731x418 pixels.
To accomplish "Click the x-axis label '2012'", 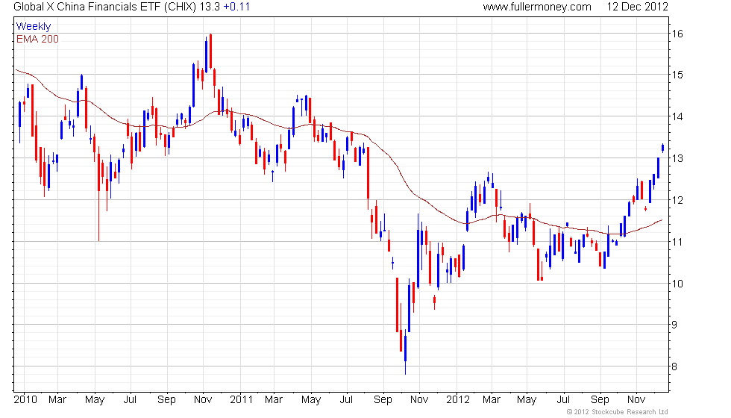I will 458,400.
